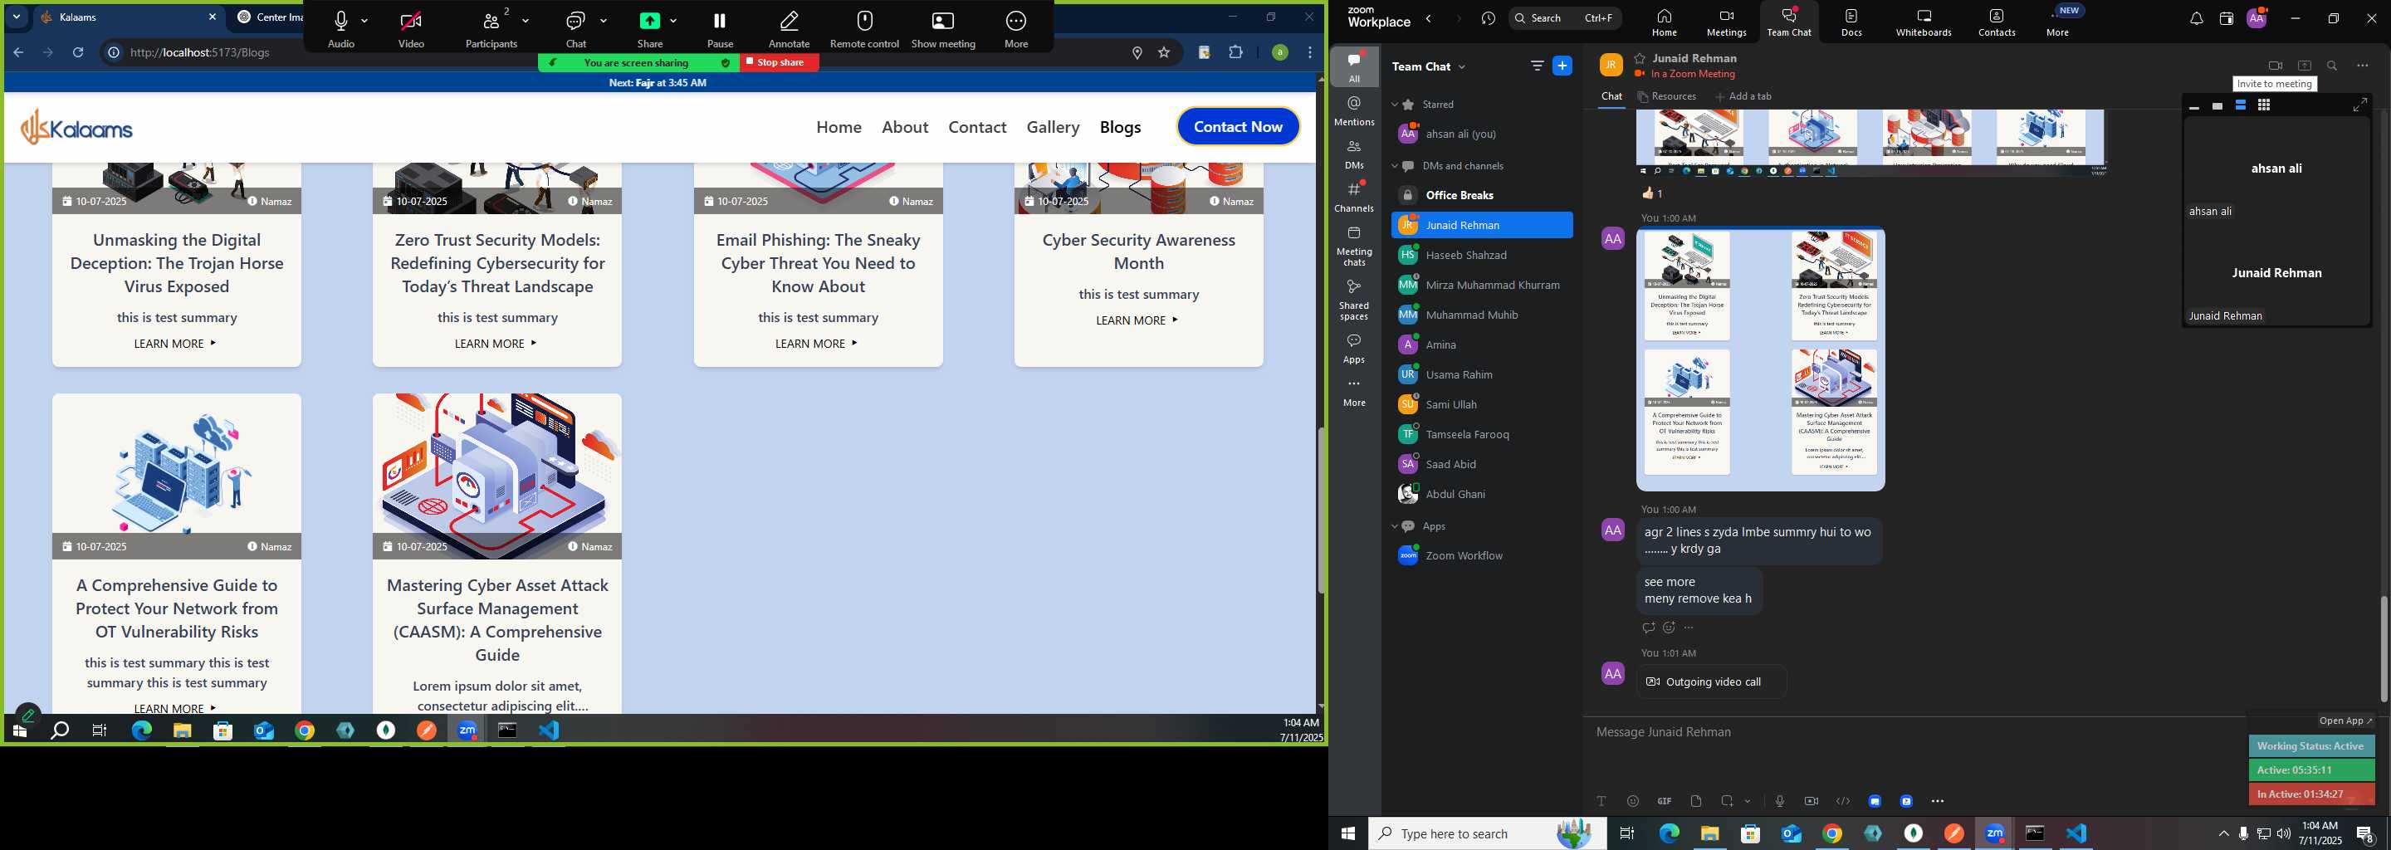Expand the meeting Chat options arrow

[x=604, y=21]
